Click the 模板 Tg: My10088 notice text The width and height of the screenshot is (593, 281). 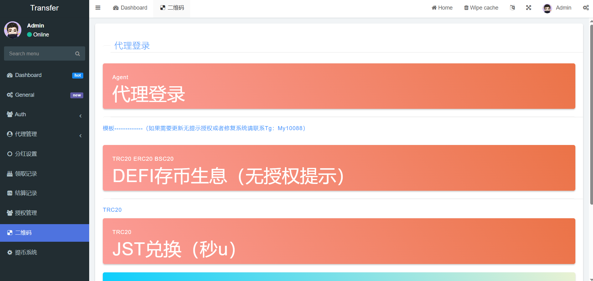204,128
